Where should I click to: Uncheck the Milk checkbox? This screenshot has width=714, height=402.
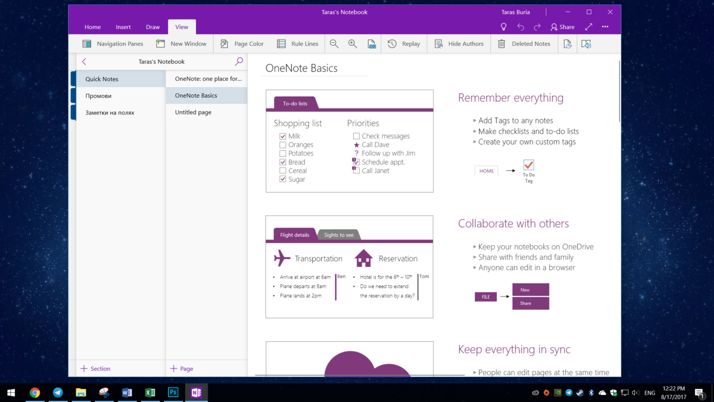point(283,136)
